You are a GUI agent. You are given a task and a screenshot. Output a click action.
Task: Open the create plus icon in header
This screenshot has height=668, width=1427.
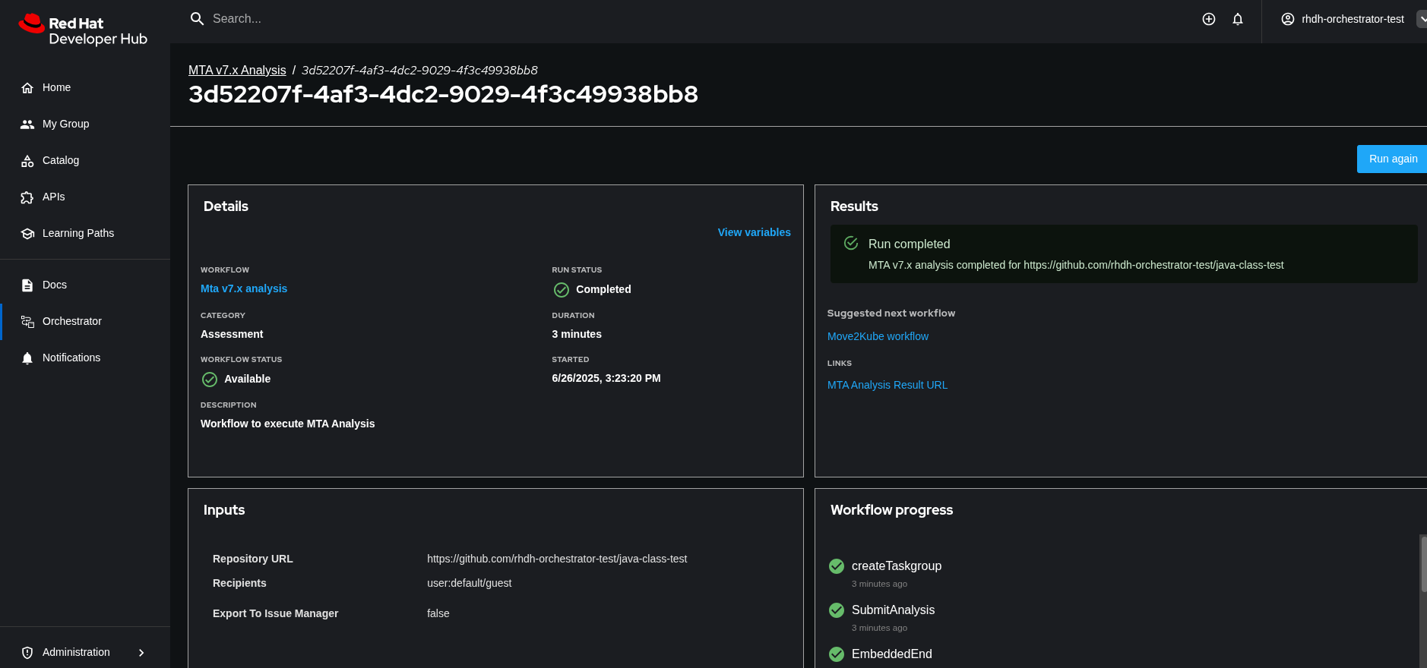click(x=1209, y=19)
